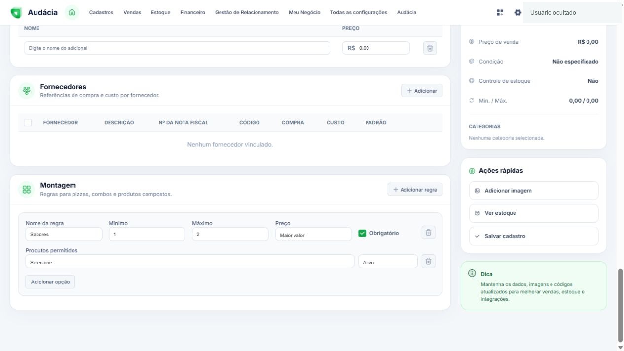Screen dimensions: 624x351
Task: Click the Adicionar opção button
Action: tap(50, 282)
